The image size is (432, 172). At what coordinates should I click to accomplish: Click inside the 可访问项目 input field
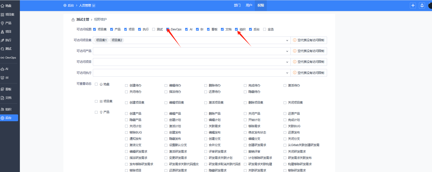point(189,62)
